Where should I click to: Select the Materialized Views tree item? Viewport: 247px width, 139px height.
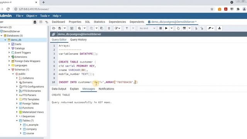click(33, 112)
